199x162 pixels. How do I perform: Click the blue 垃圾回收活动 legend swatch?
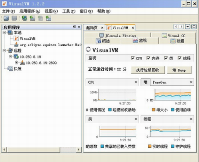tap(110, 110)
